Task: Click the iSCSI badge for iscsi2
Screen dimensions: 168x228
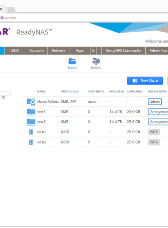Action: (154, 142)
